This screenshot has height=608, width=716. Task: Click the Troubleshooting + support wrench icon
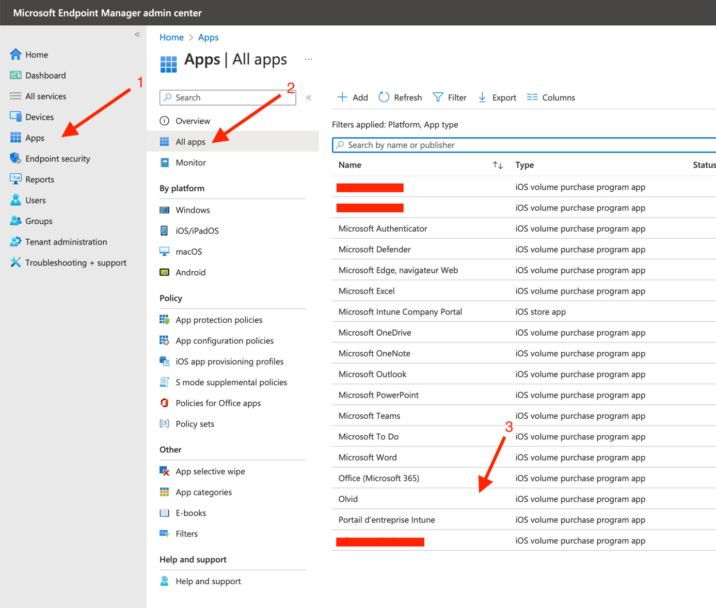tap(15, 262)
